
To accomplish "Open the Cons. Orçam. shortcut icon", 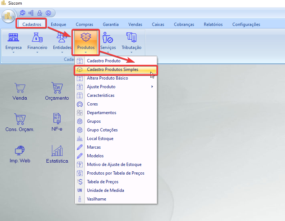I will click(x=19, y=121).
